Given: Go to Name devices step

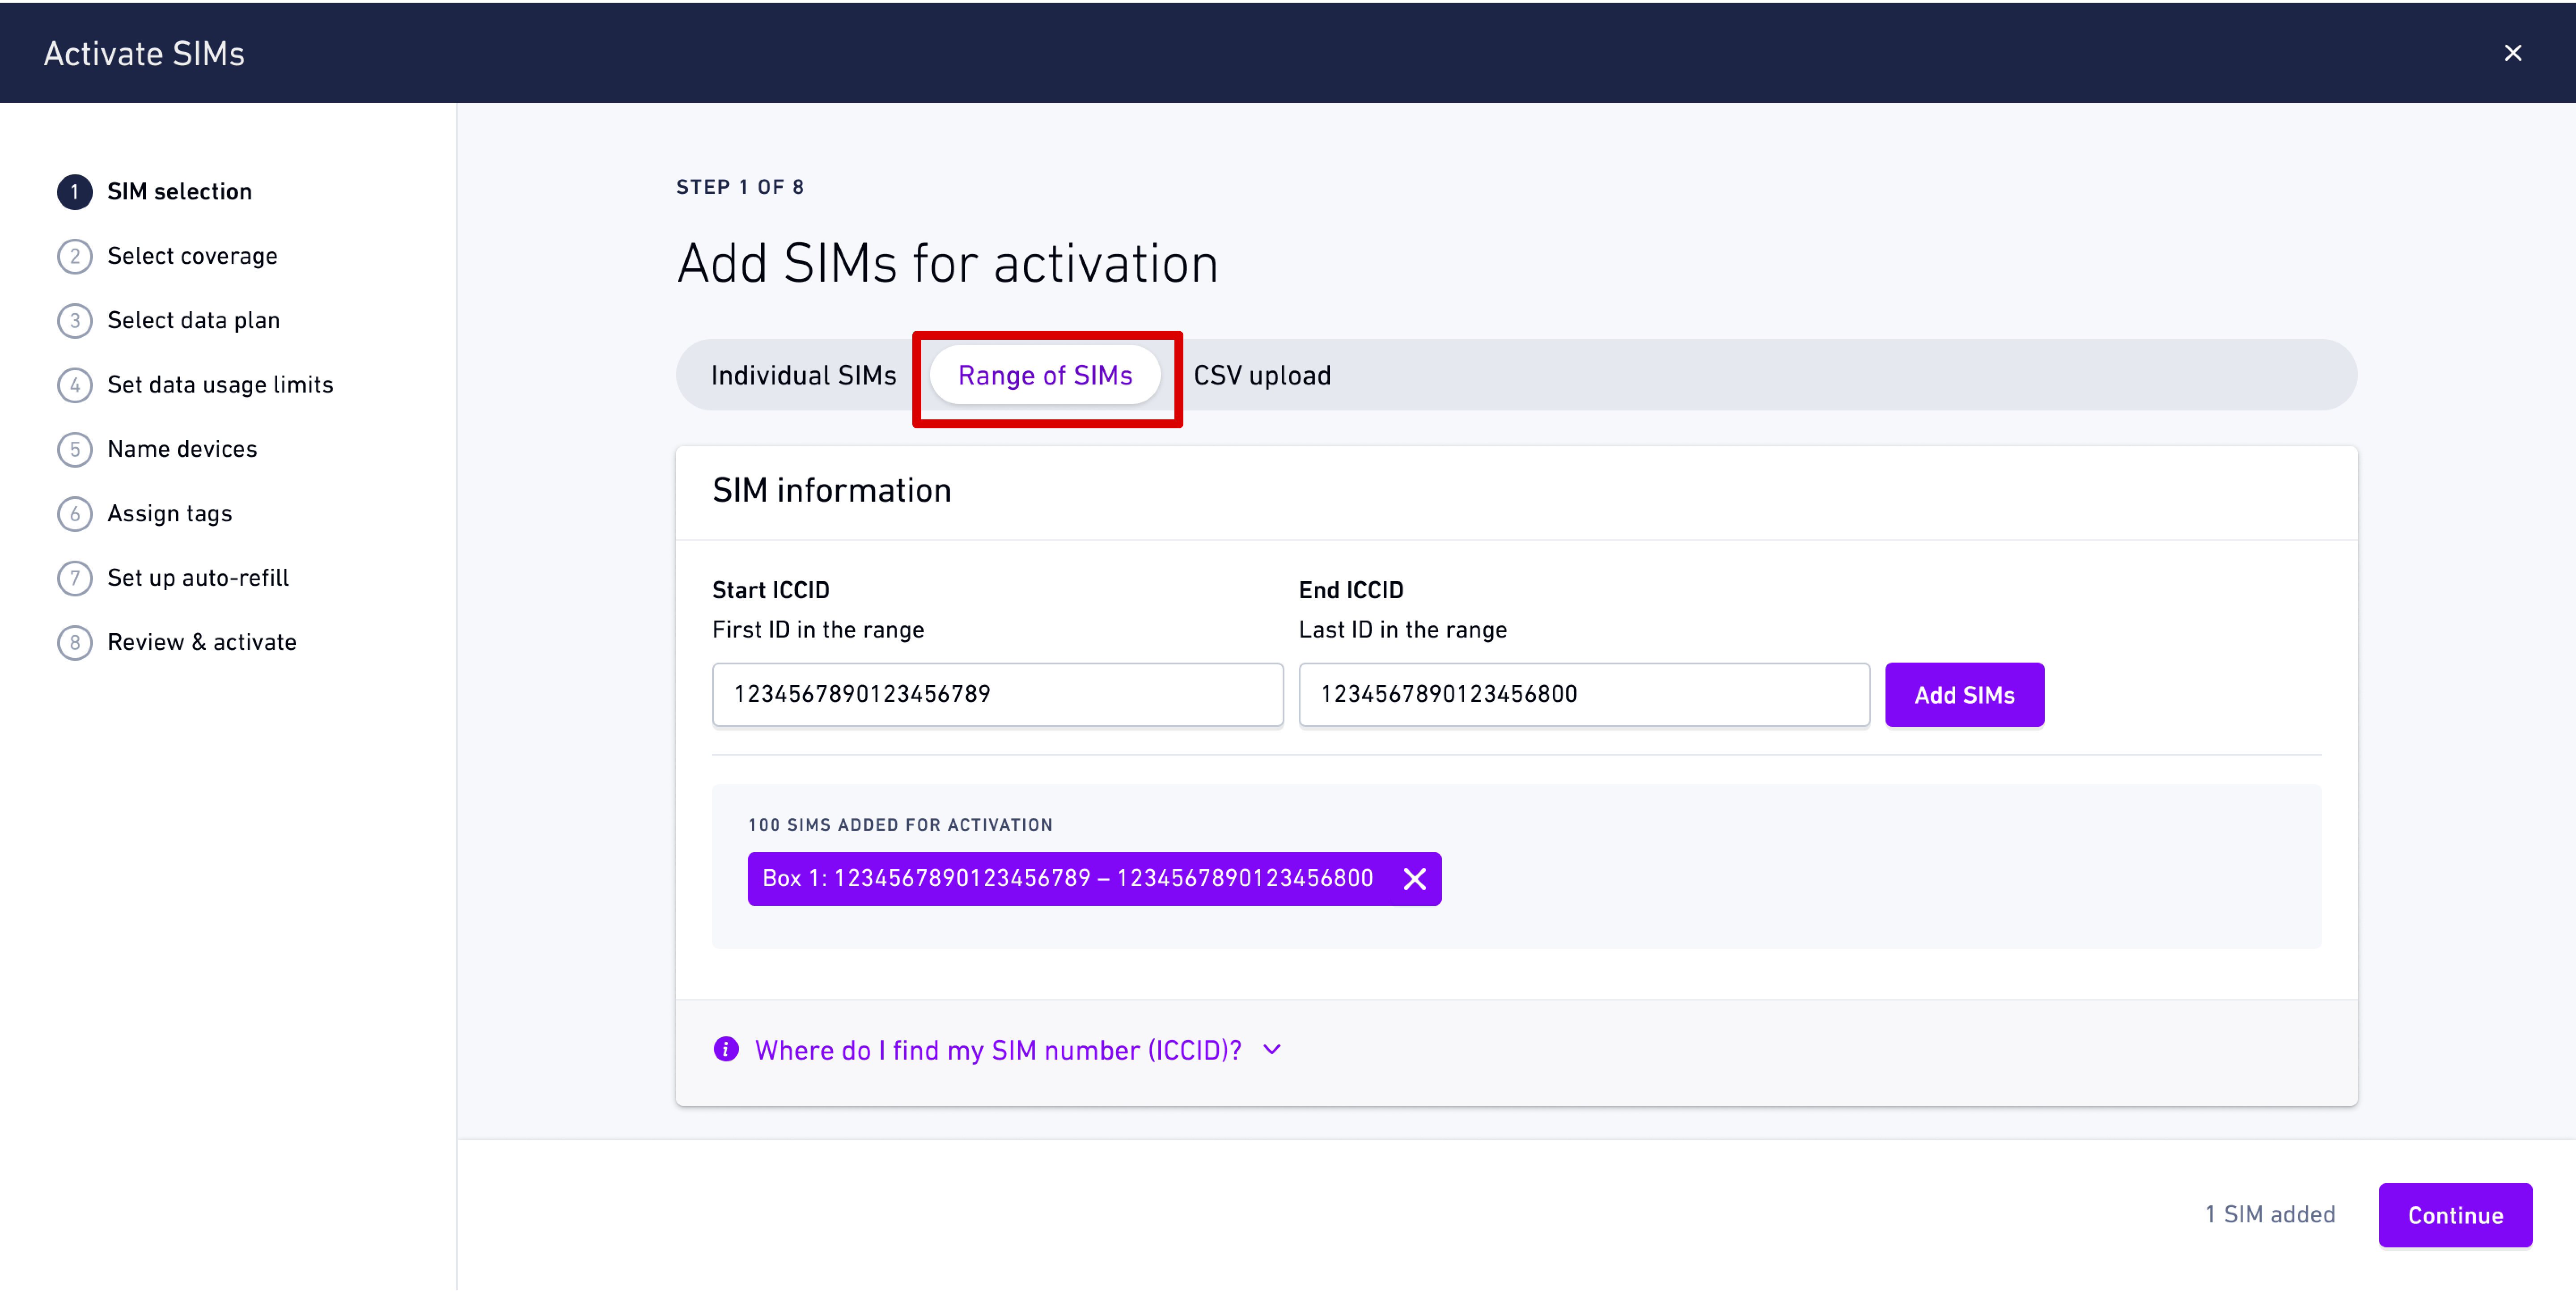Looking at the screenshot, I should pyautogui.click(x=182, y=449).
